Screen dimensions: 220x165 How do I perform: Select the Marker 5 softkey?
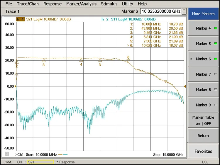point(203,44)
